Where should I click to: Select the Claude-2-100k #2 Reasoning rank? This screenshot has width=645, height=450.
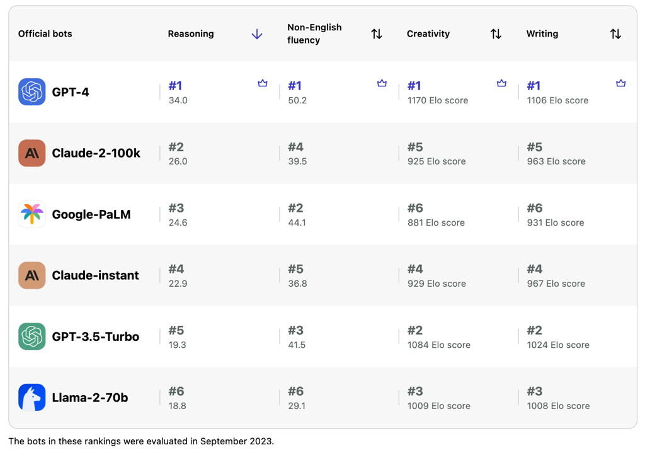point(176,147)
